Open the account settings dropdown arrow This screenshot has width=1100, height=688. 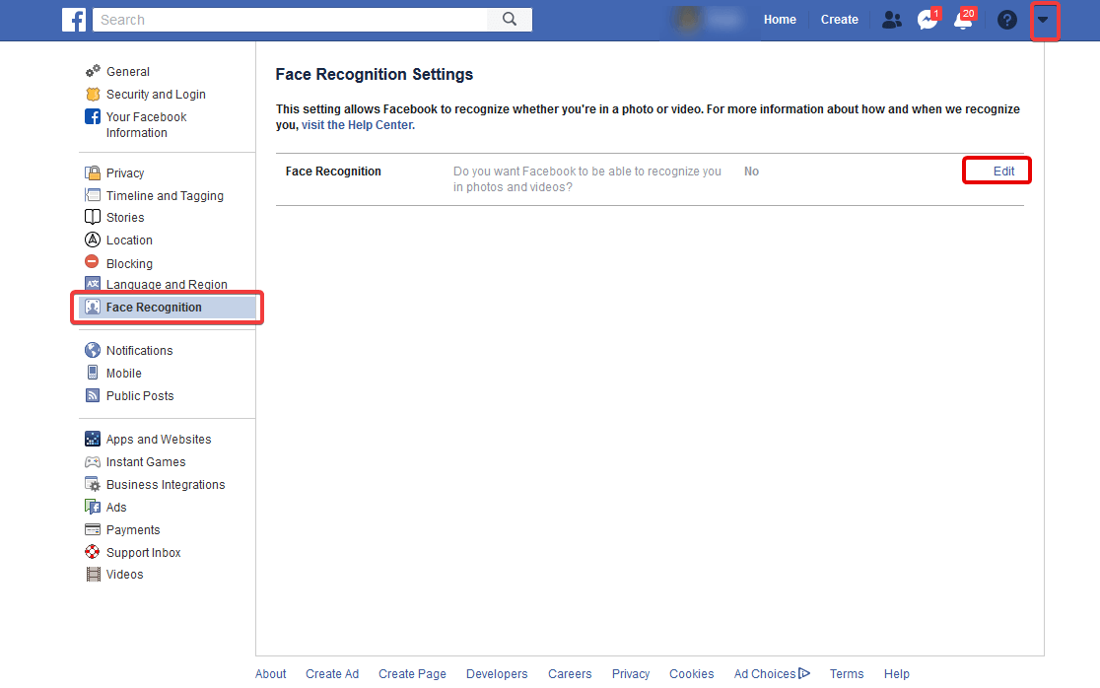tap(1045, 19)
